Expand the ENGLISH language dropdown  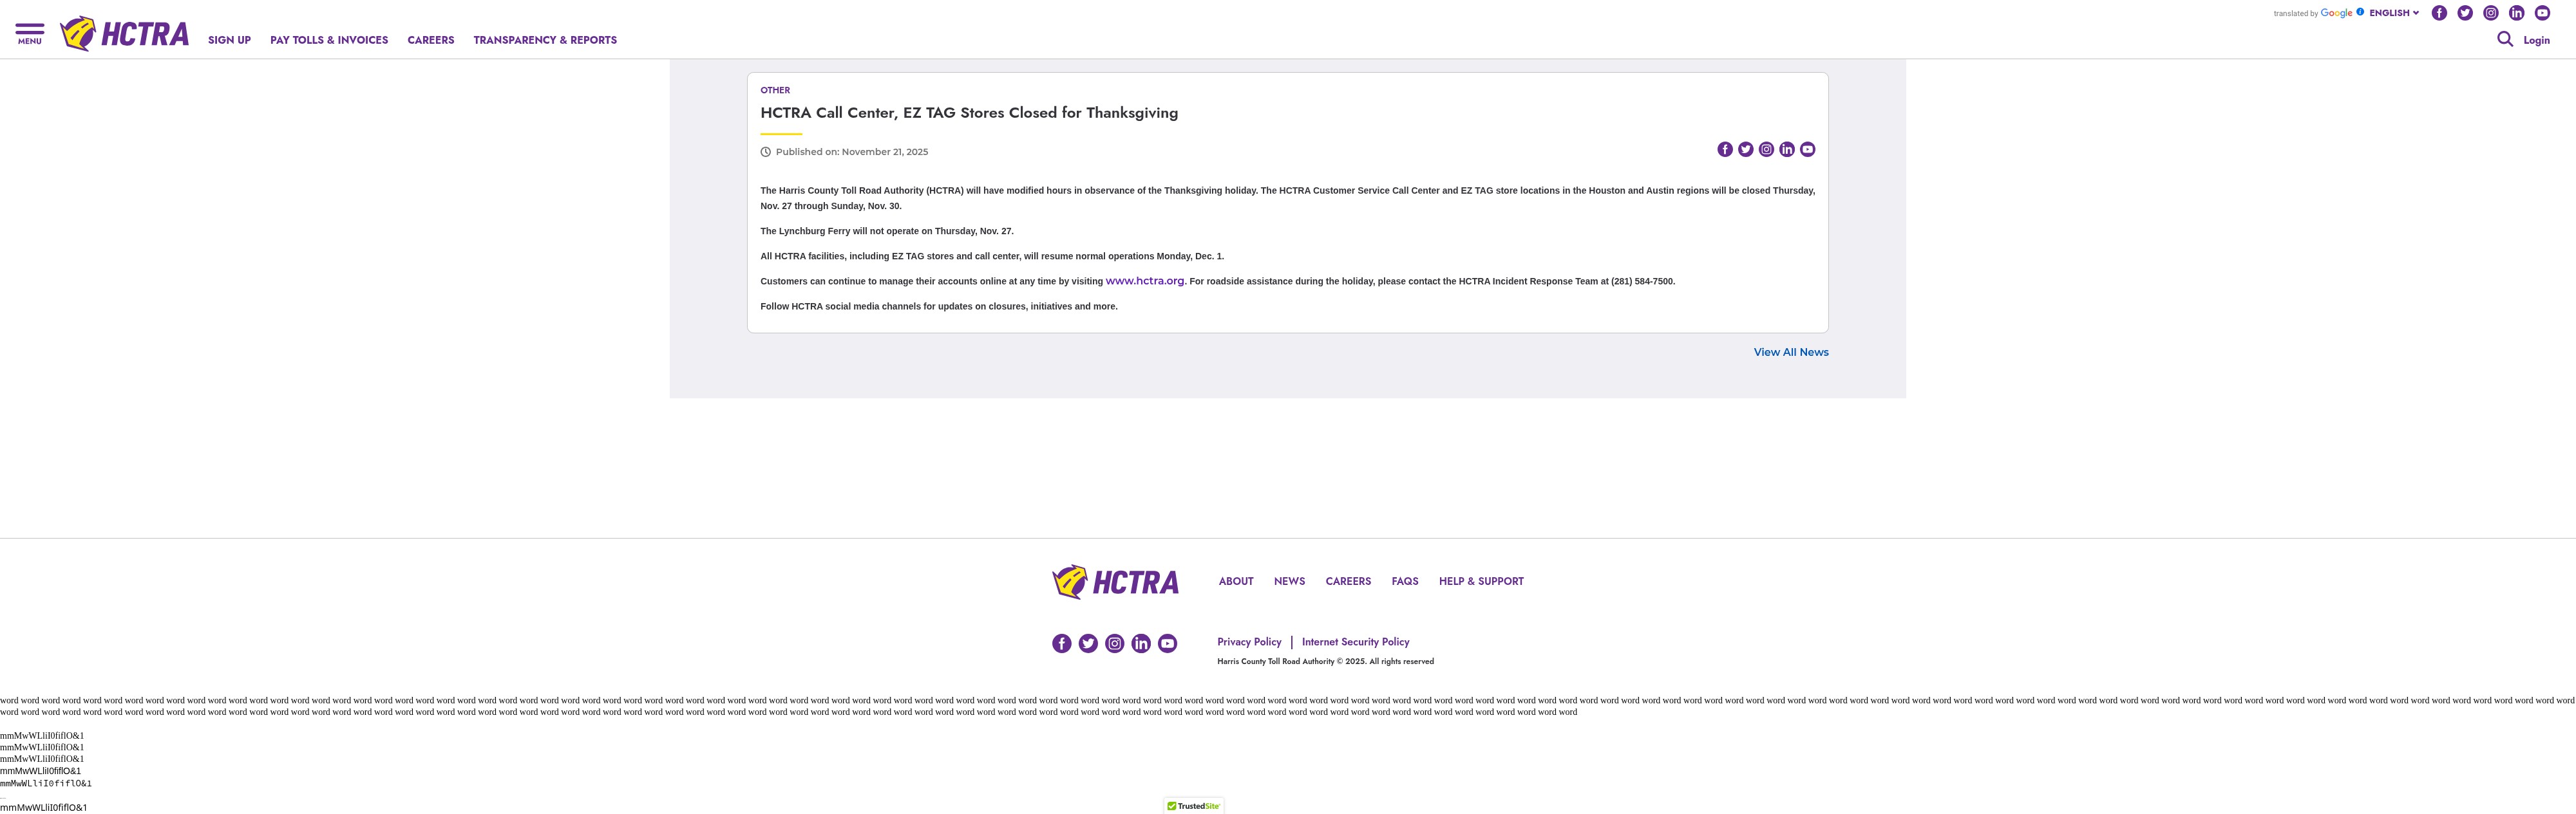[x=2393, y=13]
